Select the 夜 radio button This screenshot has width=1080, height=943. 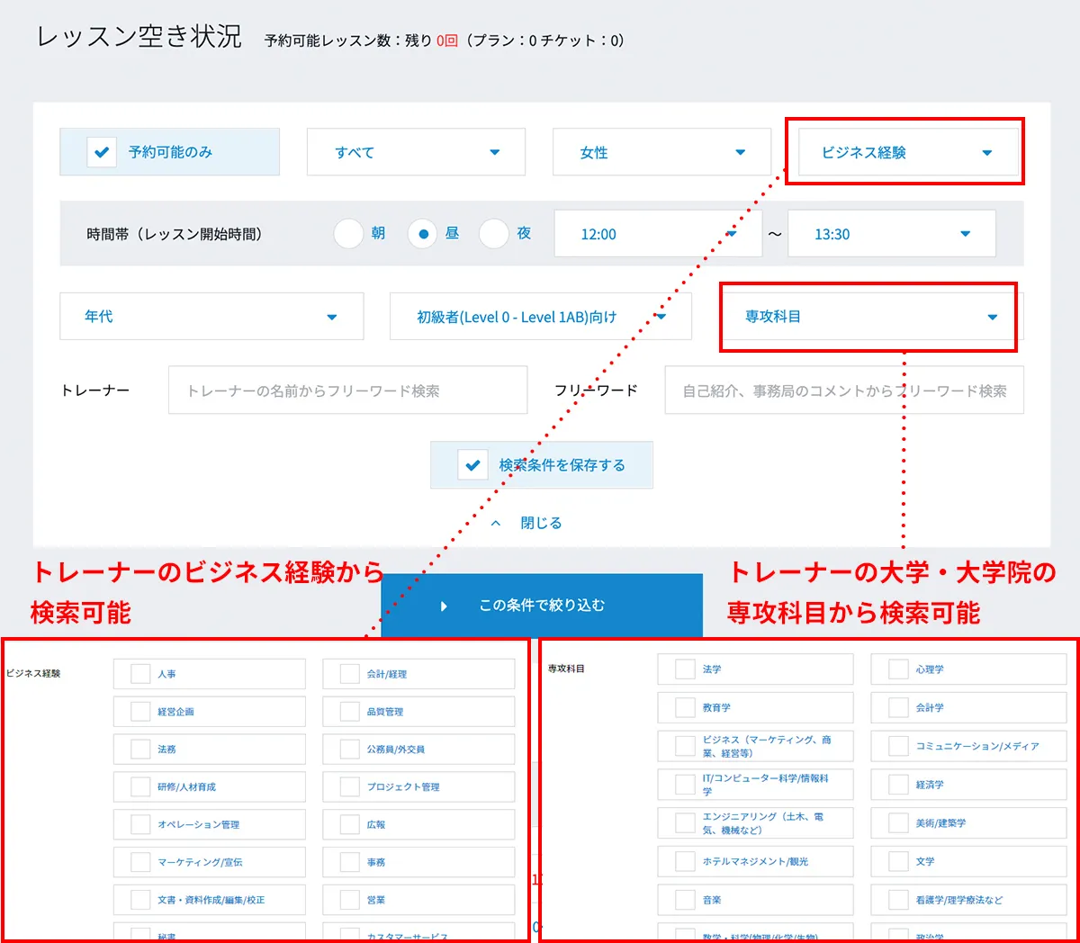494,234
